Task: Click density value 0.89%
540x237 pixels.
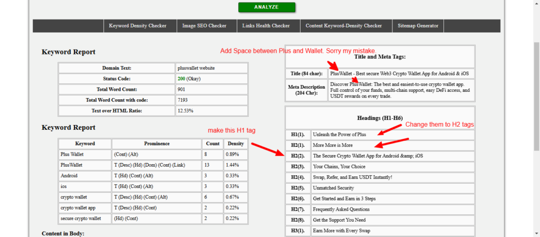Action: 236,154
